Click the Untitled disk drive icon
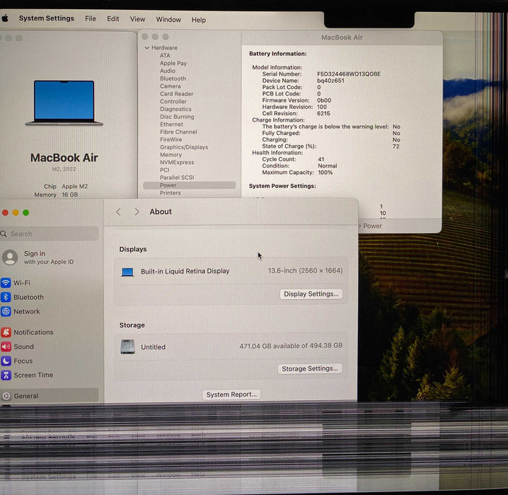 127,346
